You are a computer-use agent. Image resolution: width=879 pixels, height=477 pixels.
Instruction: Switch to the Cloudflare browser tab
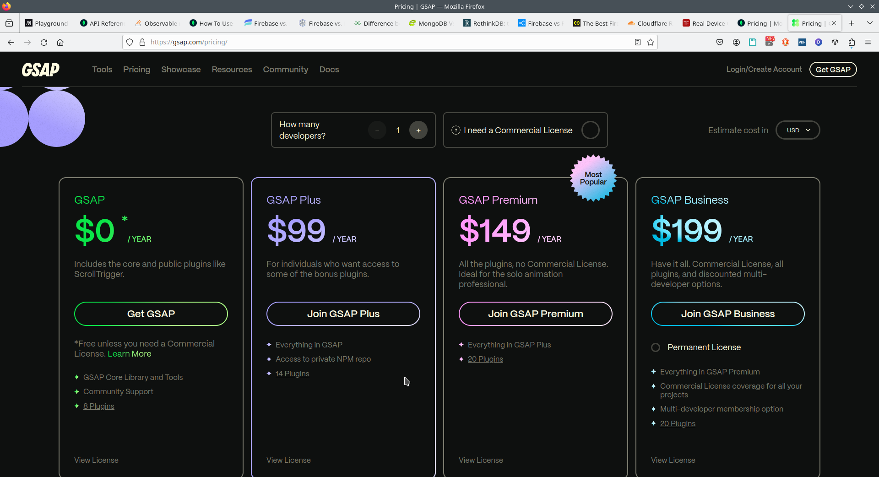(650, 23)
